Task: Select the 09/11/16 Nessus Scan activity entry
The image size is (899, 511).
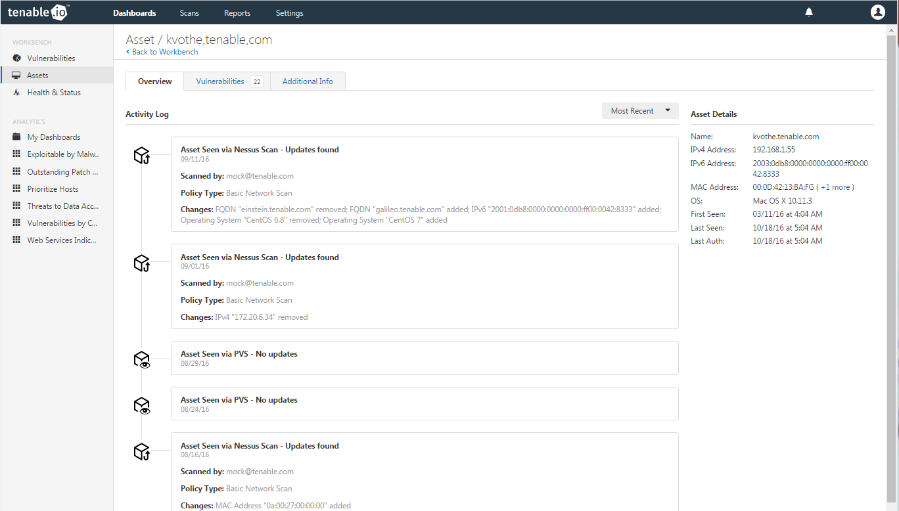Action: coord(425,184)
